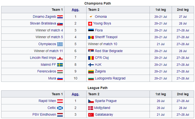Click the Scotland flag beside Celtic

click(x=60, y=108)
